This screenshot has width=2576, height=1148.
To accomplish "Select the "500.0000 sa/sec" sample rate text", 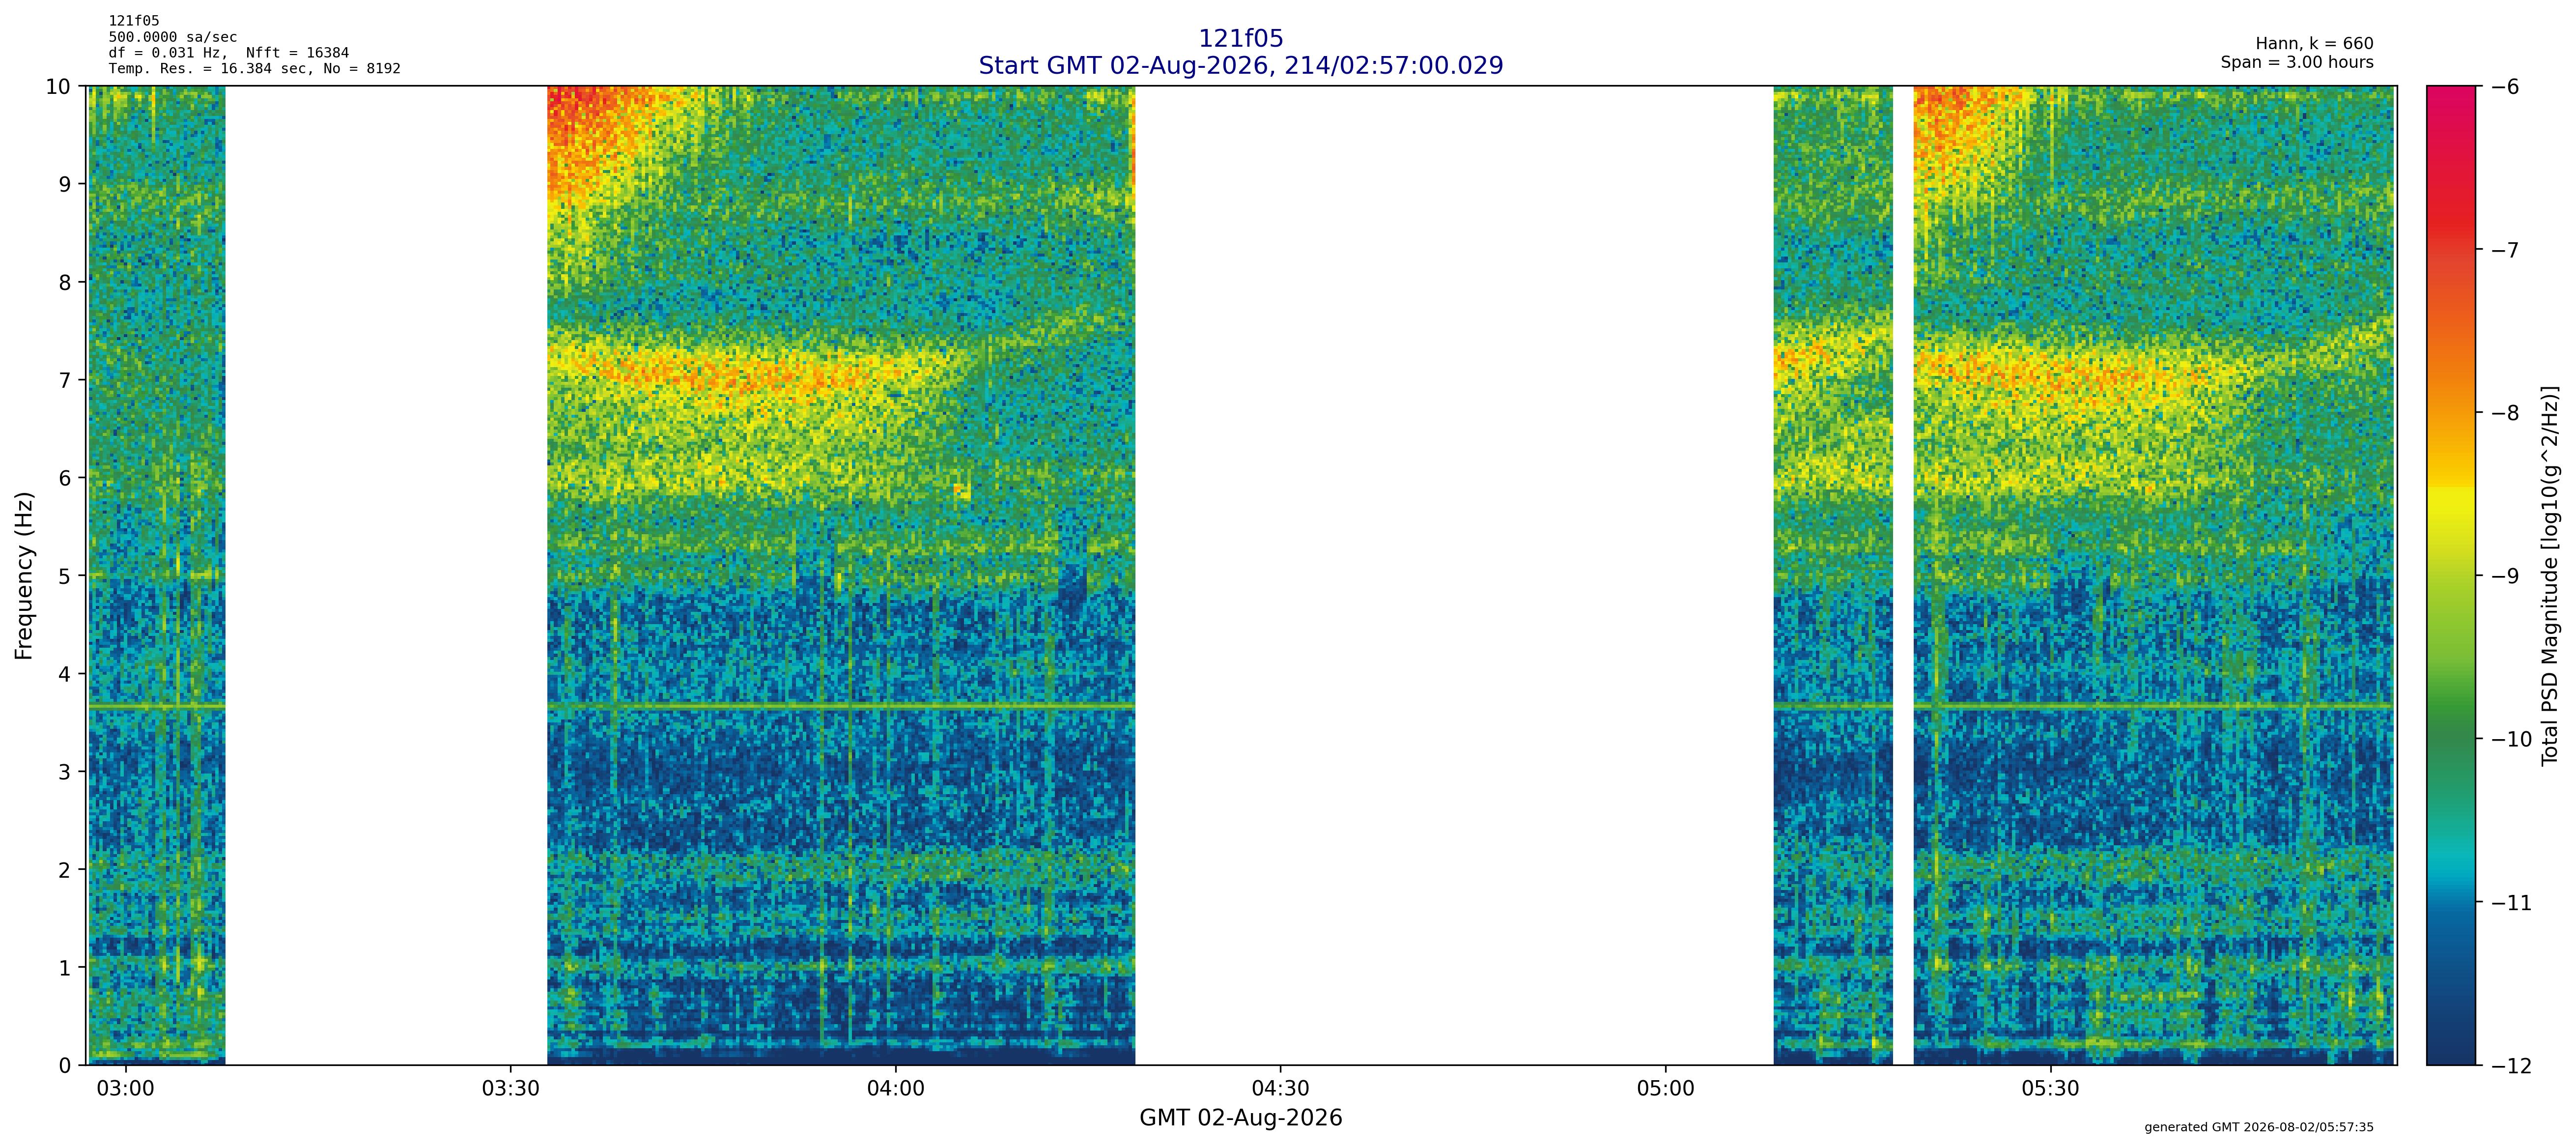I will (x=173, y=37).
